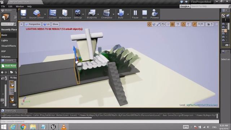Open the Show flags menu
The width and height of the screenshot is (231, 130).
tap(55, 24)
